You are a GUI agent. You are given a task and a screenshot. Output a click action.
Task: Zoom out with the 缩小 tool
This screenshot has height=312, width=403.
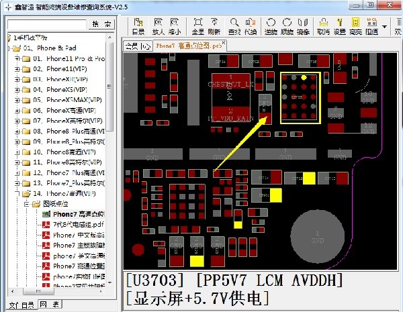coord(174,26)
